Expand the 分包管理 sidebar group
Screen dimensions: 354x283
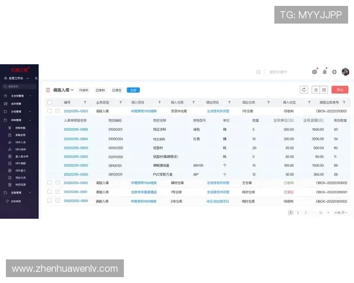coord(30,111)
